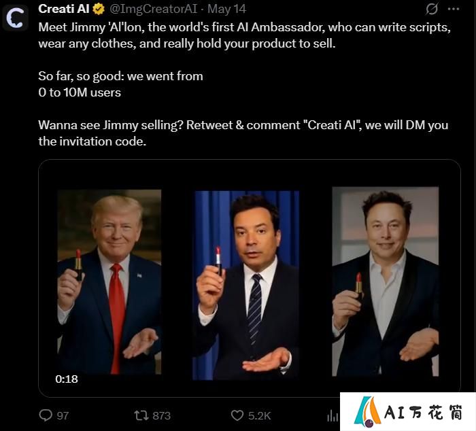Click the open-collar shirt man panel
Image resolution: width=476 pixels, height=431 pixels.
(386, 281)
